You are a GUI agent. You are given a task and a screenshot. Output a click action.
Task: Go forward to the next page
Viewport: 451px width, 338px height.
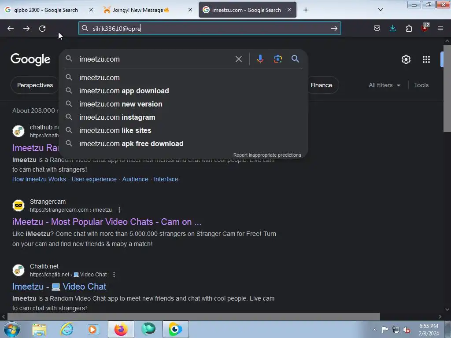click(x=26, y=29)
